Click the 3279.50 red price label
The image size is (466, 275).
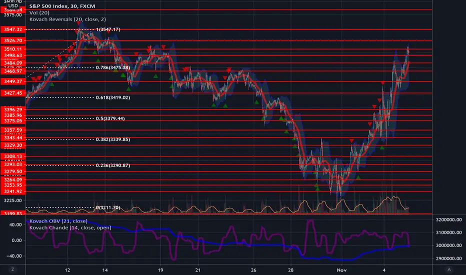click(x=13, y=171)
